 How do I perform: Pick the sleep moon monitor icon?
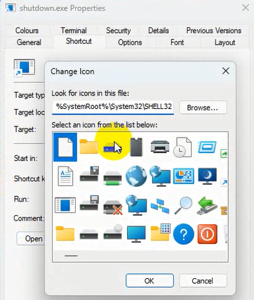coord(207,176)
